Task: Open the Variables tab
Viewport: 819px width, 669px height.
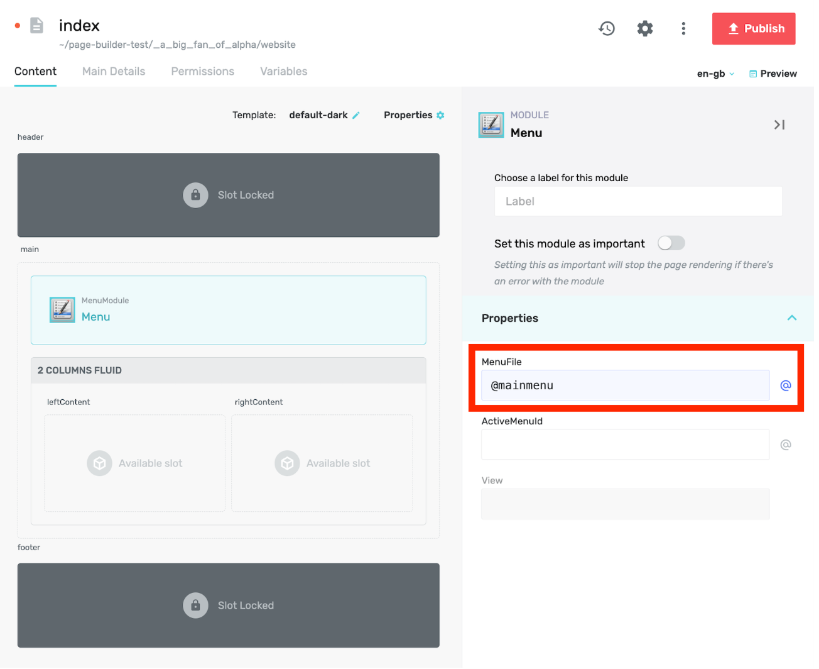Action: coord(284,71)
